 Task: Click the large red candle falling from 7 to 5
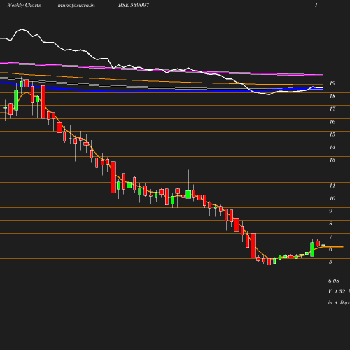tap(253, 246)
